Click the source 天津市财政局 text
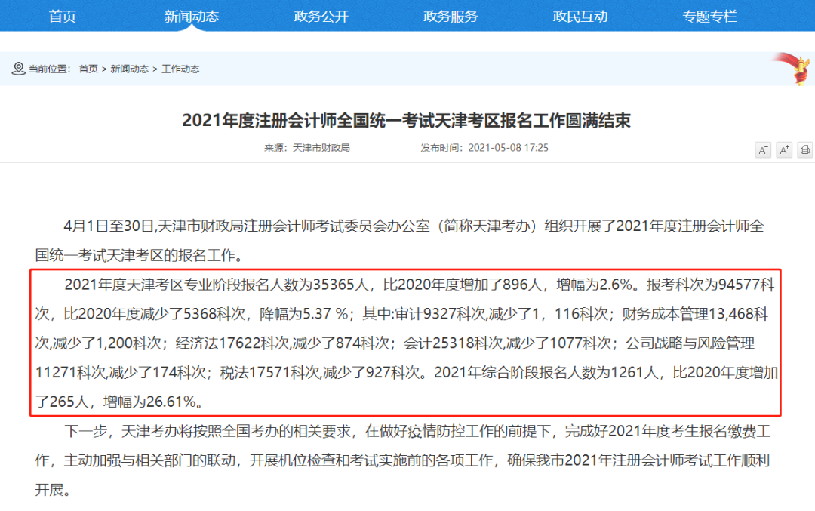The width and height of the screenshot is (815, 511). [323, 148]
